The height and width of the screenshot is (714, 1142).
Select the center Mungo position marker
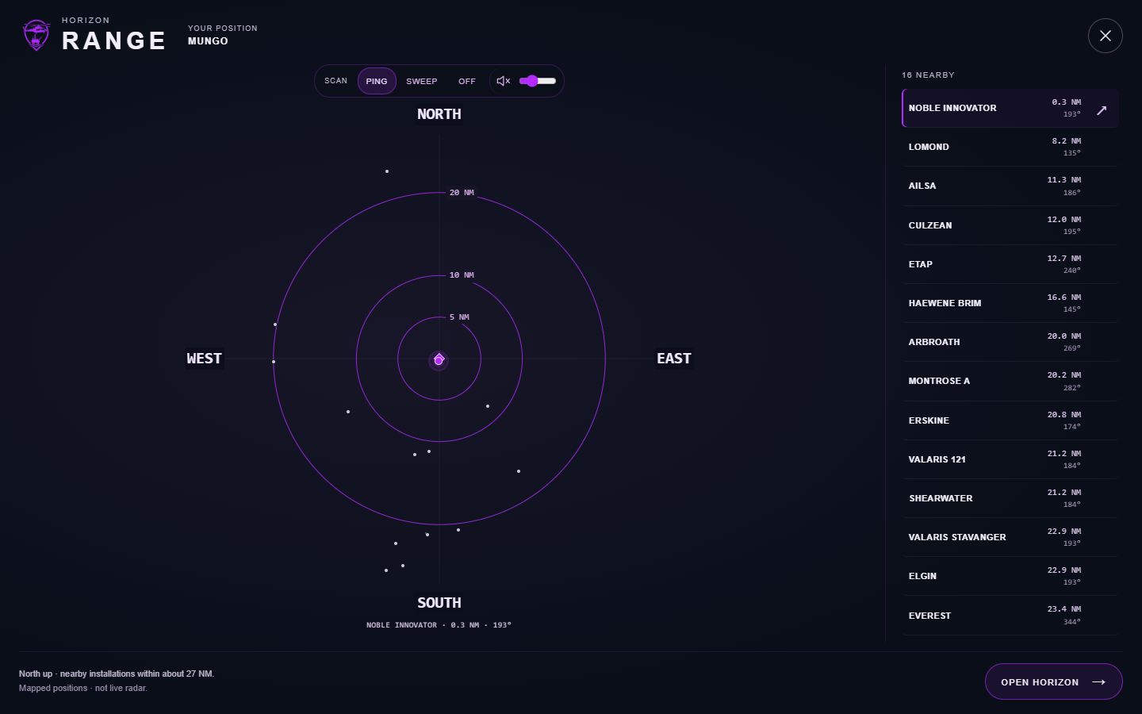(x=439, y=359)
